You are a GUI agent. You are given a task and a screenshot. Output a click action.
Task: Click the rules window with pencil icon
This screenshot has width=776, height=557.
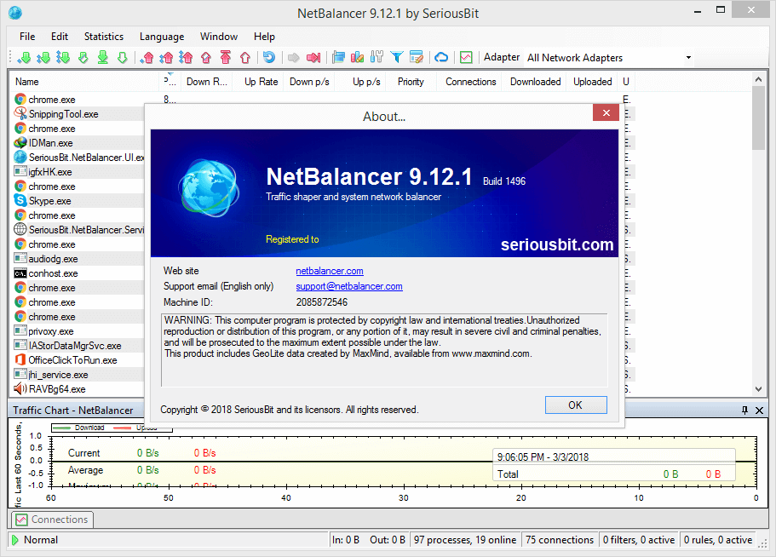click(417, 58)
